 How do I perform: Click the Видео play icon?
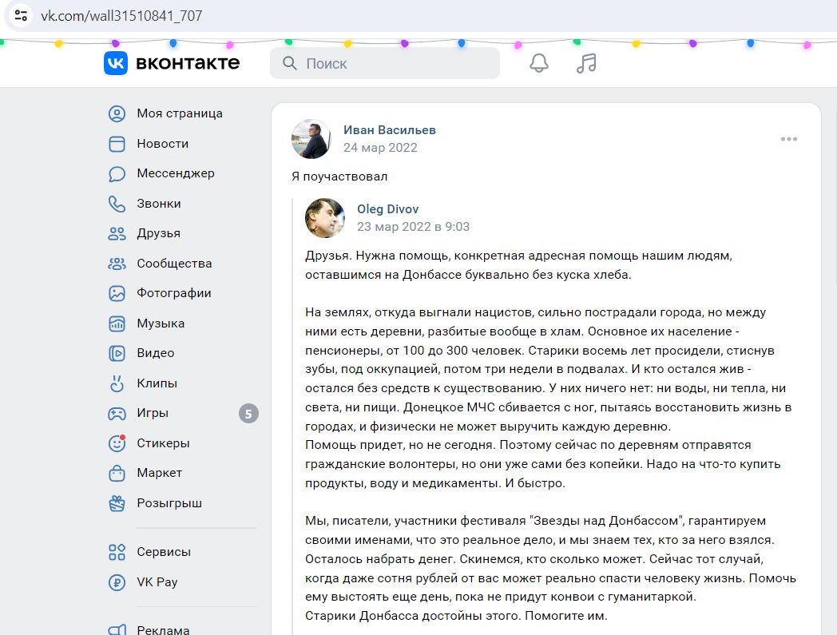point(117,354)
